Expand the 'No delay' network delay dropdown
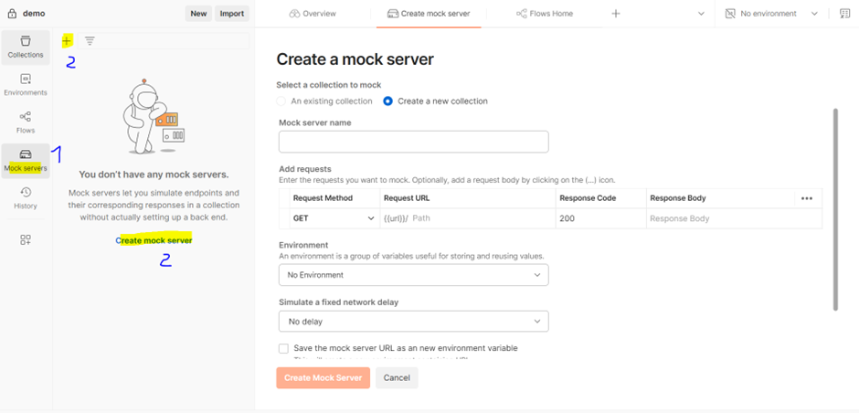 pyautogui.click(x=413, y=322)
